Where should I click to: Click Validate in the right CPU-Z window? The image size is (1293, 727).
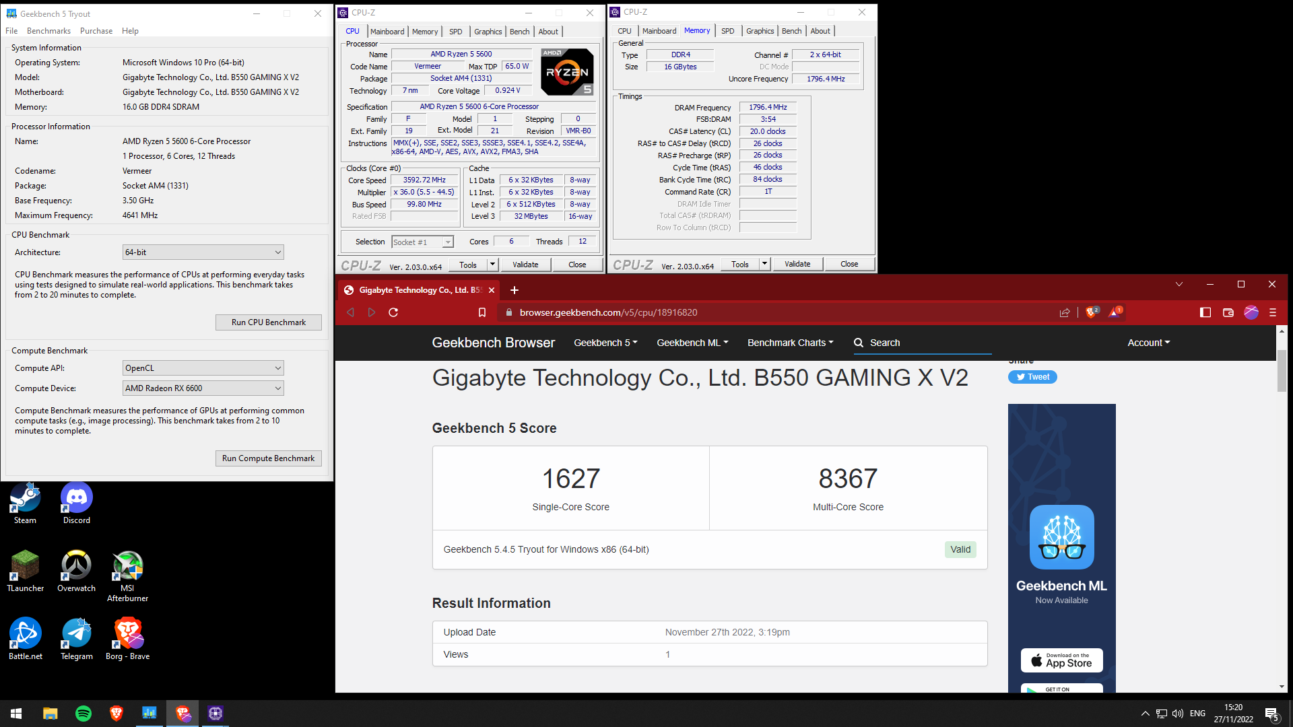(x=797, y=264)
